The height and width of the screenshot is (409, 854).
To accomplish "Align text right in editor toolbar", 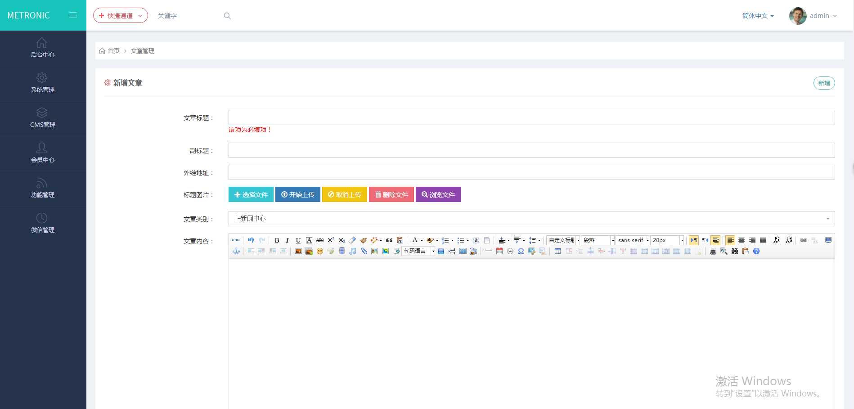I will click(x=752, y=240).
